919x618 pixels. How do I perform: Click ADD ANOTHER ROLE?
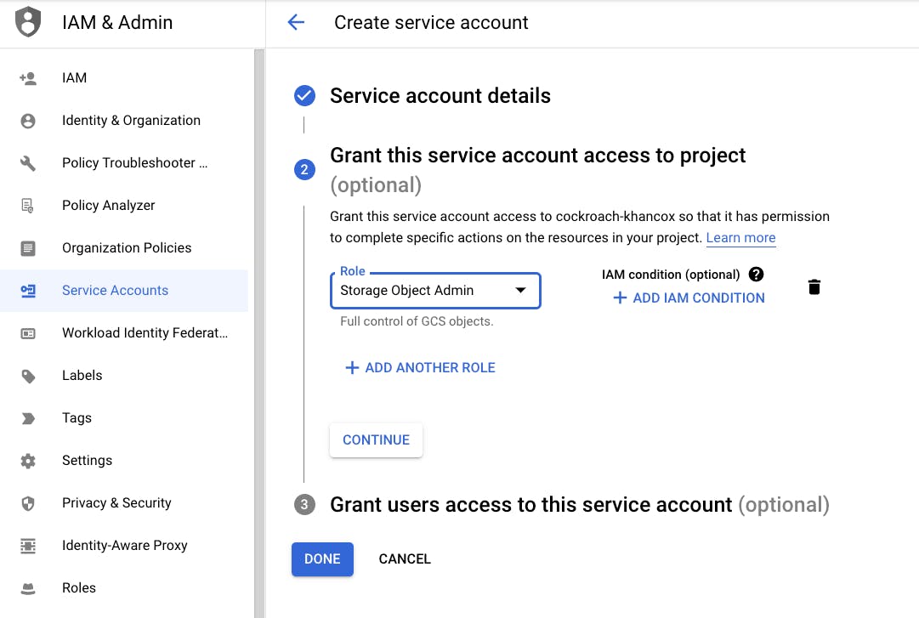[420, 367]
